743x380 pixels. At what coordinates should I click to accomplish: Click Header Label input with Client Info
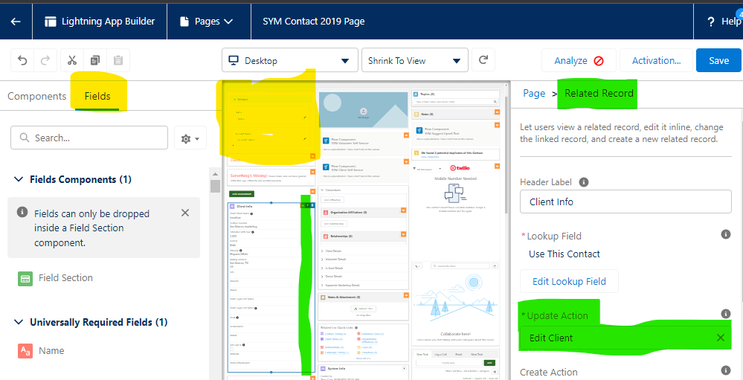625,202
